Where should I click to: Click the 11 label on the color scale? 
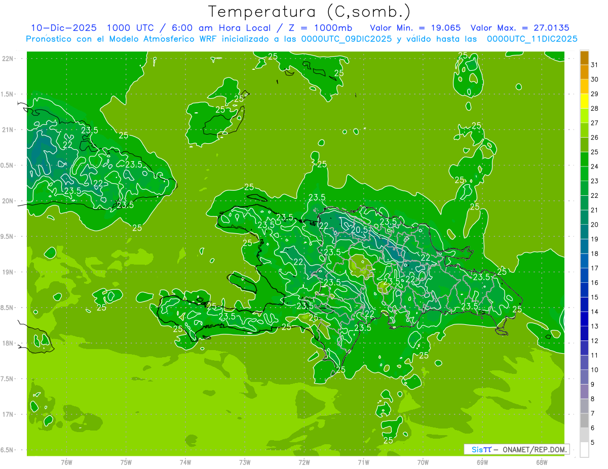[x=594, y=355]
